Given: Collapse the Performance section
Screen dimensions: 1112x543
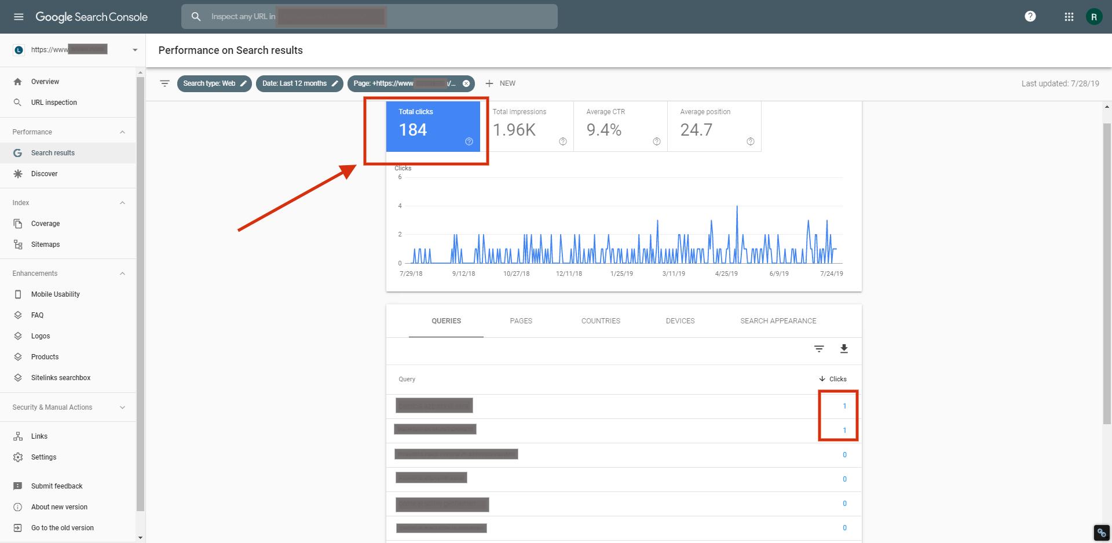Looking at the screenshot, I should coord(122,132).
